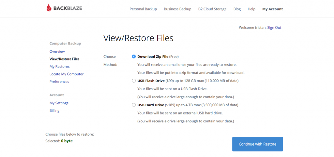Click the 'Computer Backup' sidebar heading

[65, 44]
